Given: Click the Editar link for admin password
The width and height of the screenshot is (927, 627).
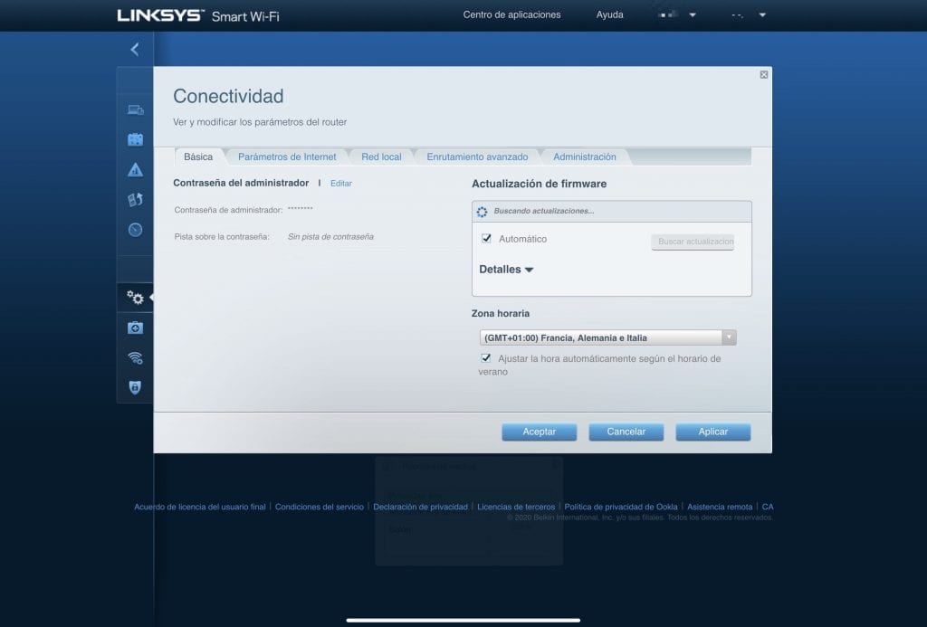Looking at the screenshot, I should [x=341, y=184].
